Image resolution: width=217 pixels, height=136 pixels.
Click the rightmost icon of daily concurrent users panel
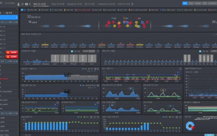pos(98,69)
